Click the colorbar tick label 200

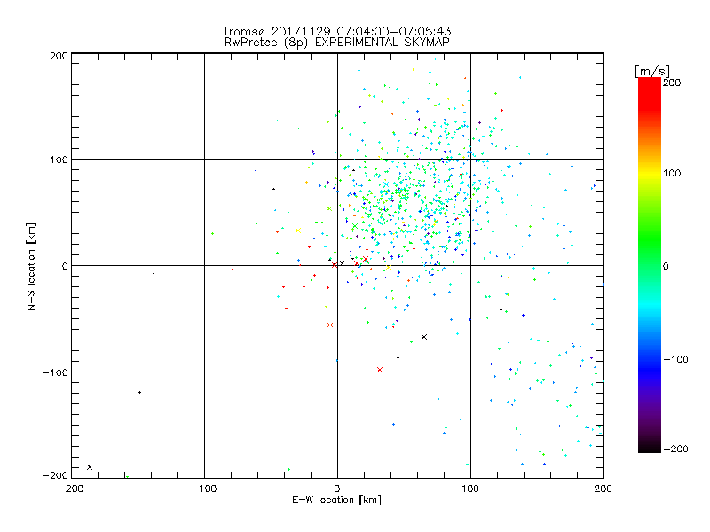tap(672, 82)
